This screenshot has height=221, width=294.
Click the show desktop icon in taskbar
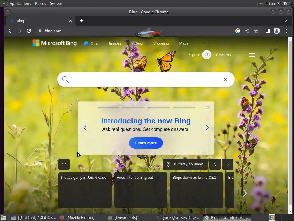(3, 218)
